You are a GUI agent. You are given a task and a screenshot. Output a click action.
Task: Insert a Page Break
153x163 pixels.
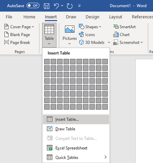17,42
